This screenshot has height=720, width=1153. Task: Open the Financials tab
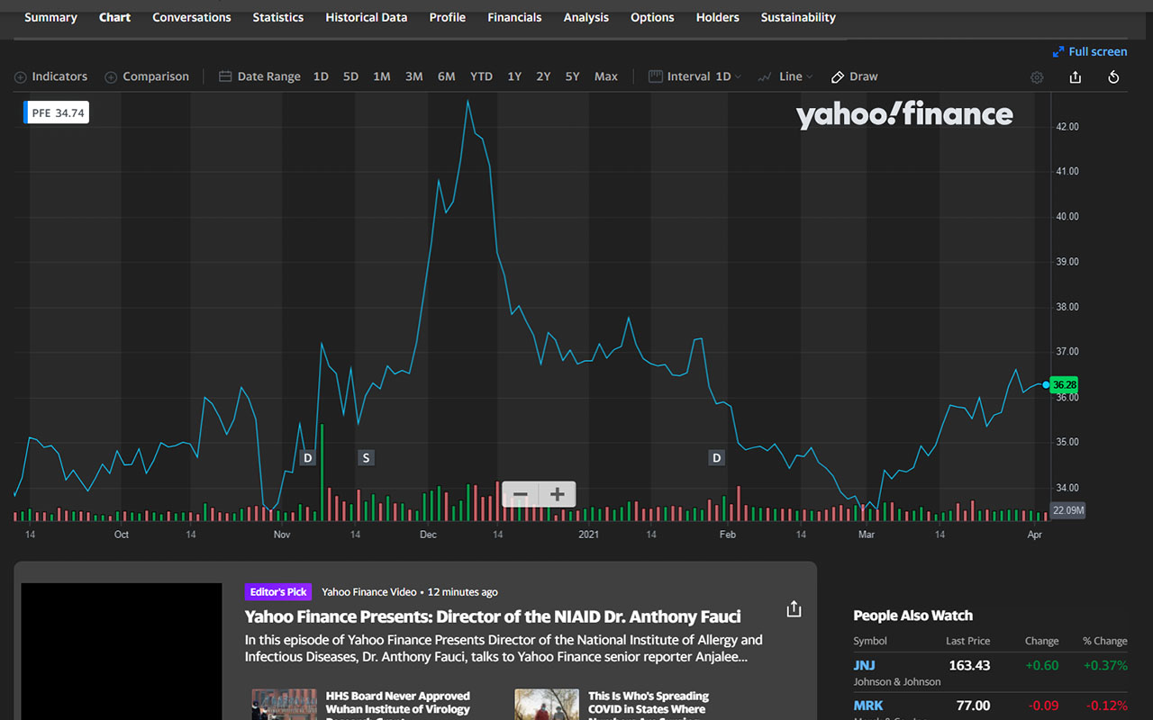coord(514,17)
